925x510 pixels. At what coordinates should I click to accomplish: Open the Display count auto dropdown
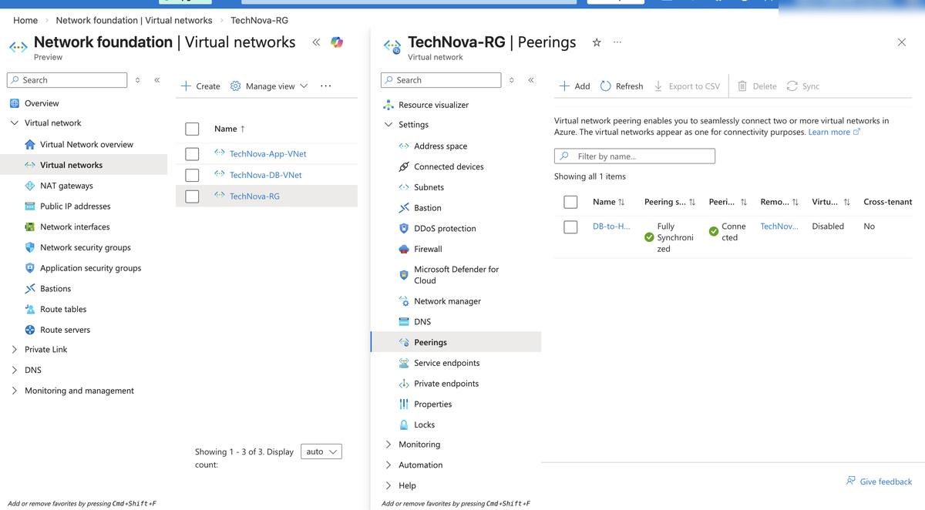click(321, 452)
